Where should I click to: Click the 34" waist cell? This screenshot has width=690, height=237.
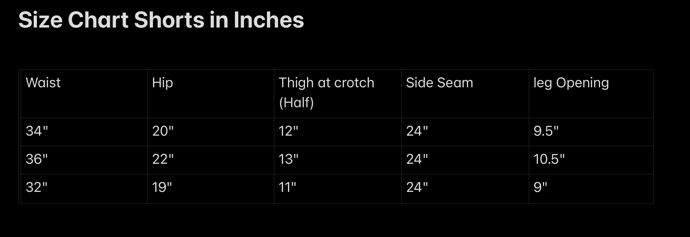(37, 131)
